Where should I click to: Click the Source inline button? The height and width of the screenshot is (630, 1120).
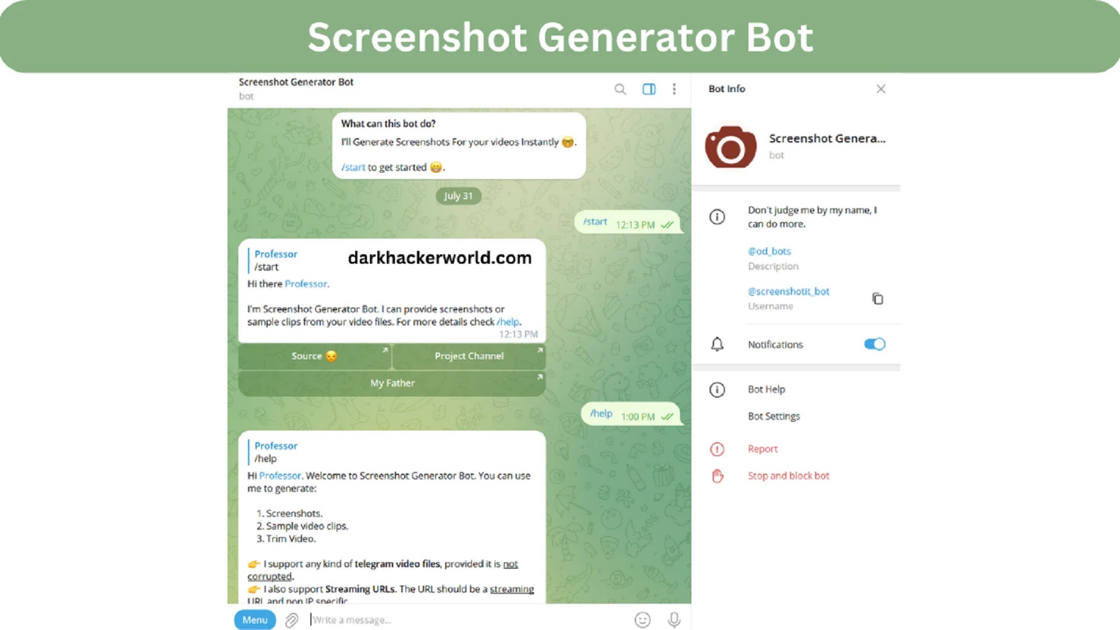point(314,356)
